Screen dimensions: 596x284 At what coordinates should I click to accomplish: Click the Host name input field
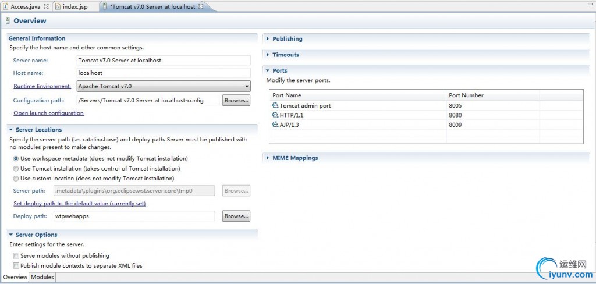[x=164, y=73]
